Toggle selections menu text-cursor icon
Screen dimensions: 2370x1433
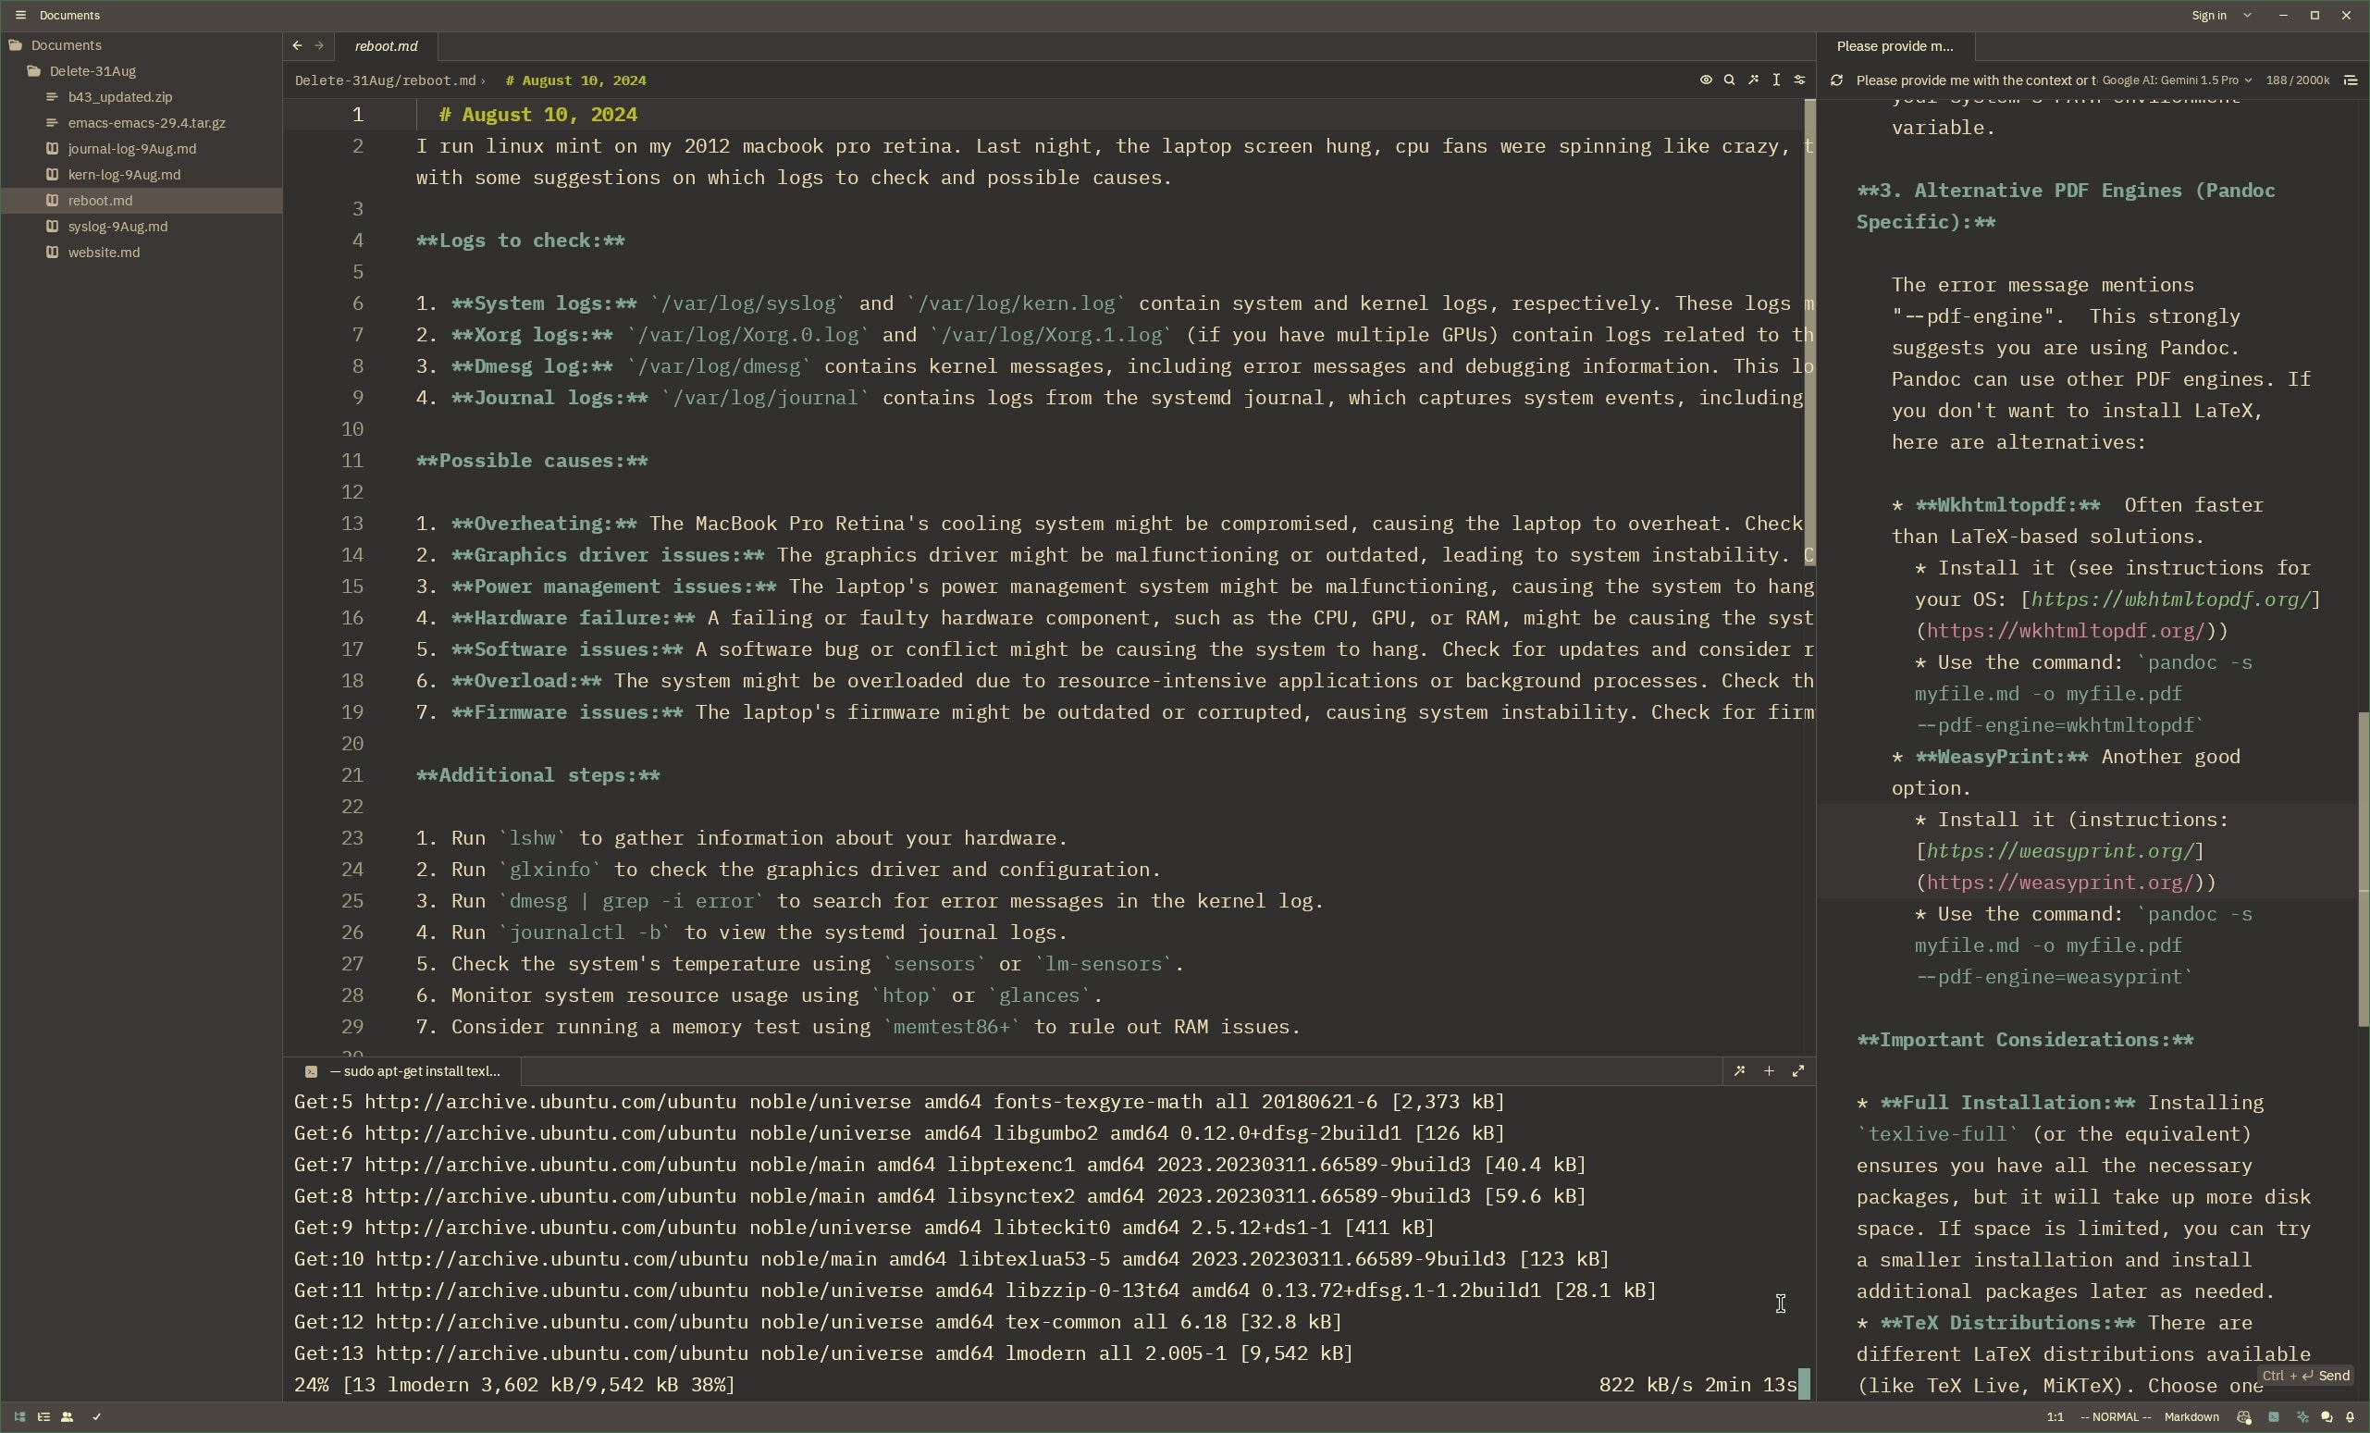pyautogui.click(x=1776, y=80)
